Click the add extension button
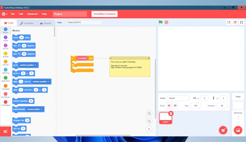The height and width of the screenshot is (142, 246). pos(6,131)
